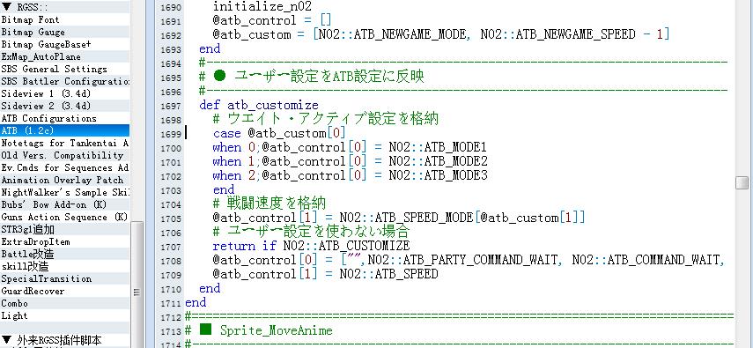Click line number 1710 in gutter
Image resolution: width=753 pixels, height=348 pixels.
click(x=172, y=289)
